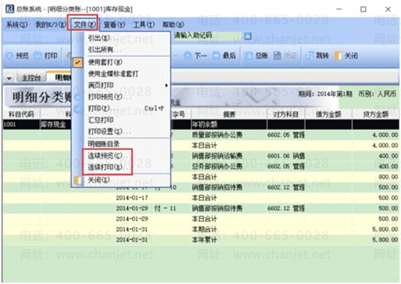Select the 年初余额 row in the ledger

point(200,125)
